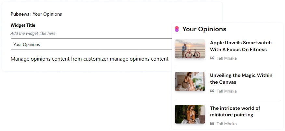Click author Tafi Mhaka under Canvas article

click(226, 91)
